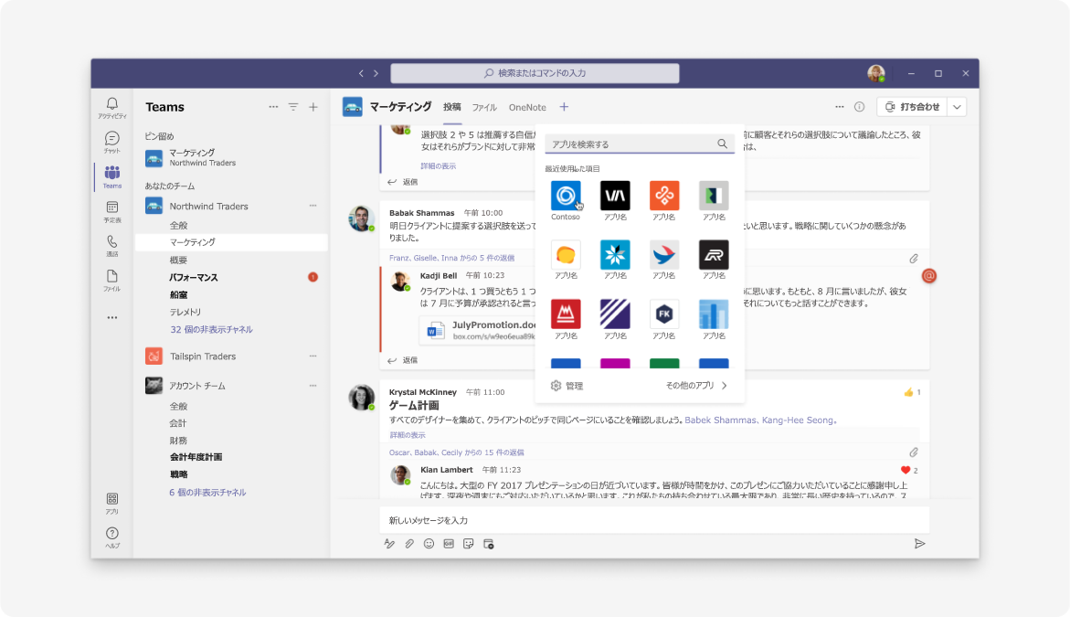Click the plus to join or create team
This screenshot has width=1070, height=617.
pos(313,107)
